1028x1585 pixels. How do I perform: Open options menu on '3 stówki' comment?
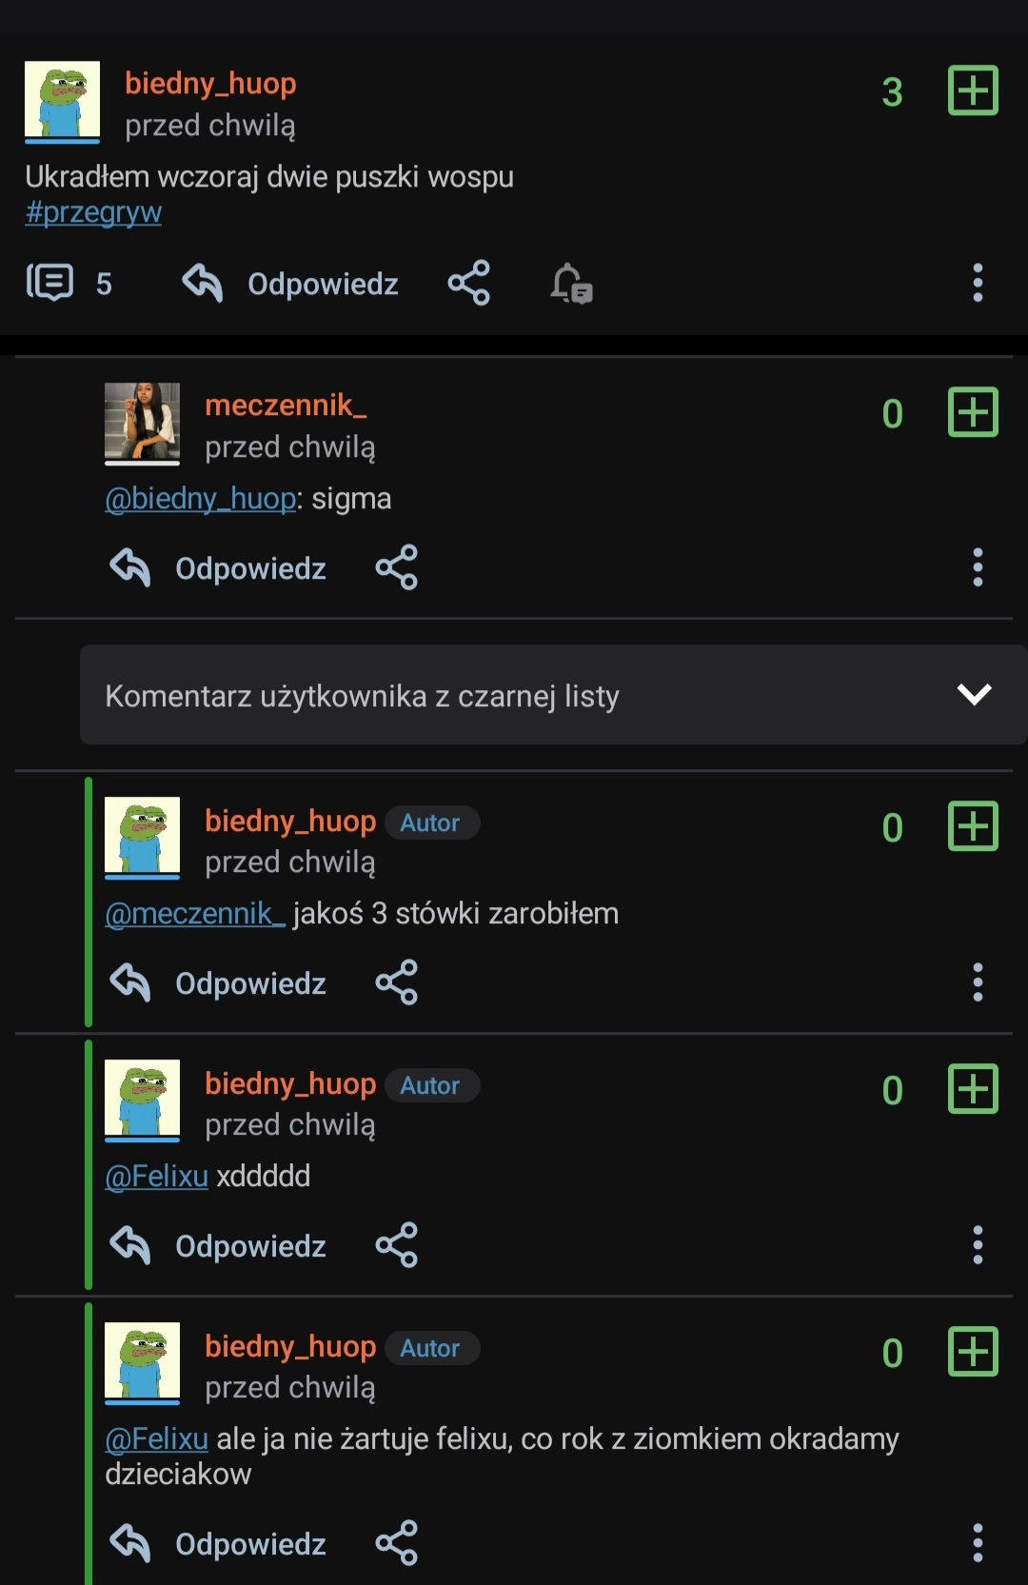(x=977, y=982)
